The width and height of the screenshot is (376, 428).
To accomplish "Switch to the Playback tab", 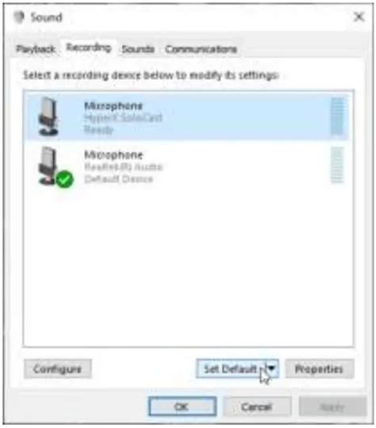I will (x=36, y=49).
